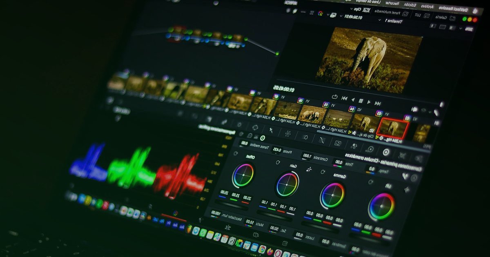Select clip 02 thumbnail outlined in red

pos(392,128)
